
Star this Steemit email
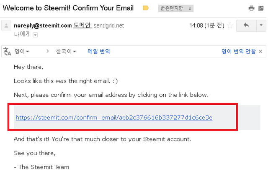pyautogui.click(x=230, y=25)
